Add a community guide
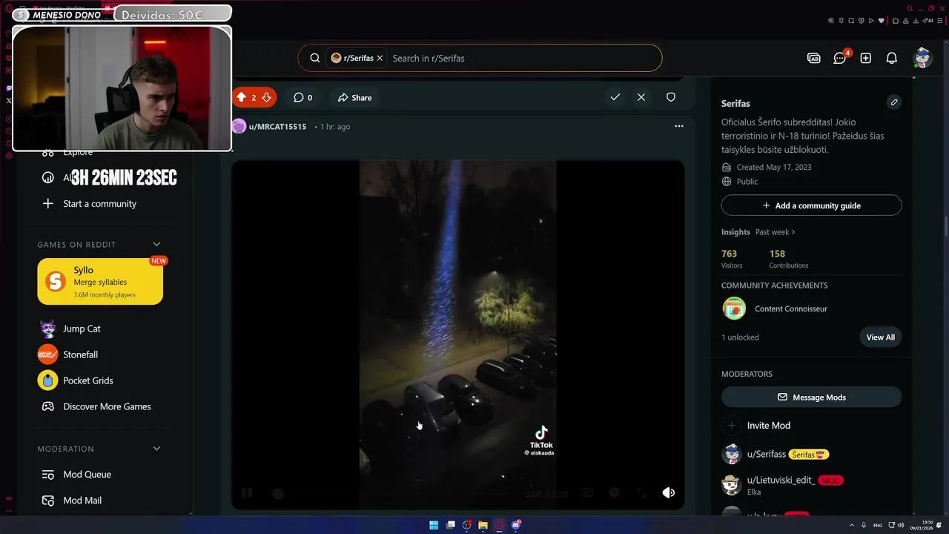The height and width of the screenshot is (534, 949). click(811, 205)
